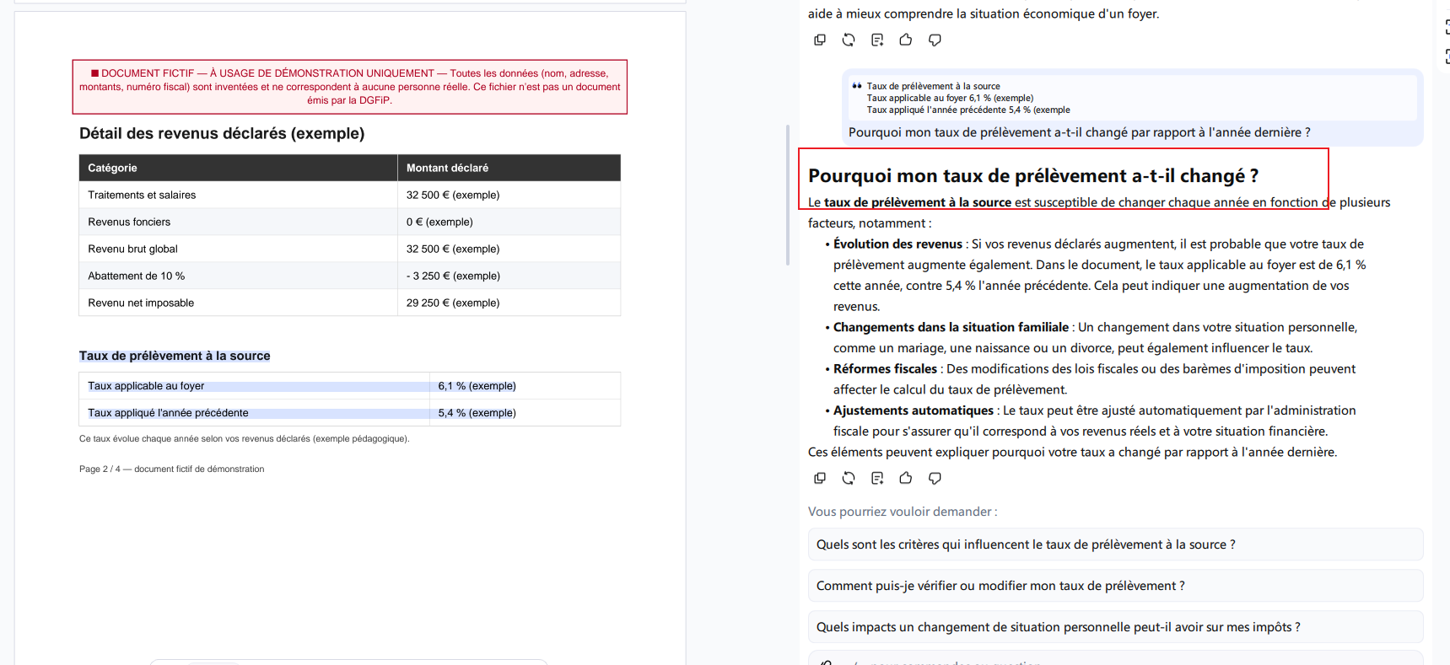Thumbs down the 'Pourquoi mon taux de prélèvement' answer
The image size is (1450, 665).
pyautogui.click(x=935, y=478)
